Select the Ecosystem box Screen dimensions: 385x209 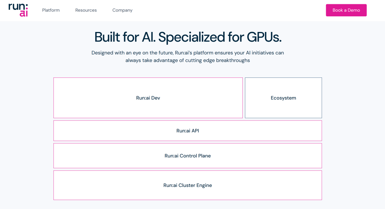(283, 98)
